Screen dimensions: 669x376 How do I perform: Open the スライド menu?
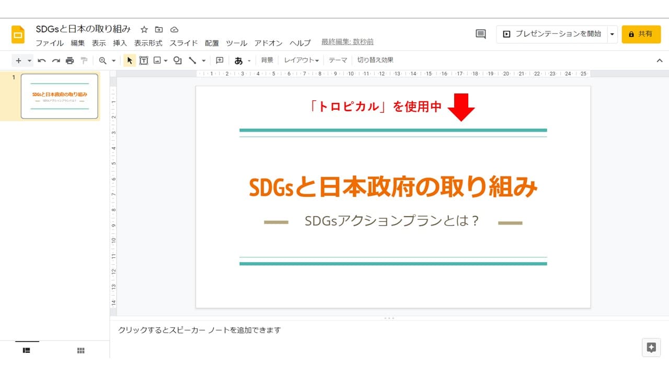point(183,43)
